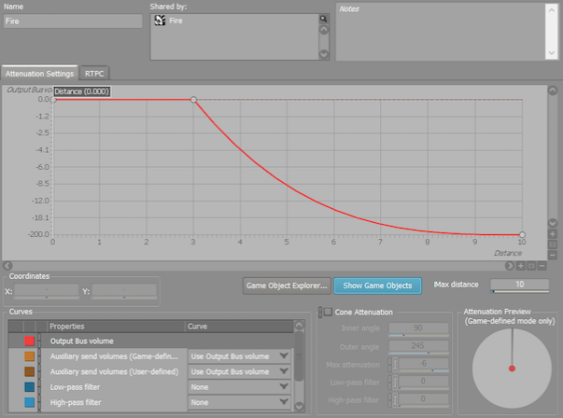Click the graph vertical scroll-up arrow
The height and width of the screenshot is (418, 563).
[x=553, y=91]
